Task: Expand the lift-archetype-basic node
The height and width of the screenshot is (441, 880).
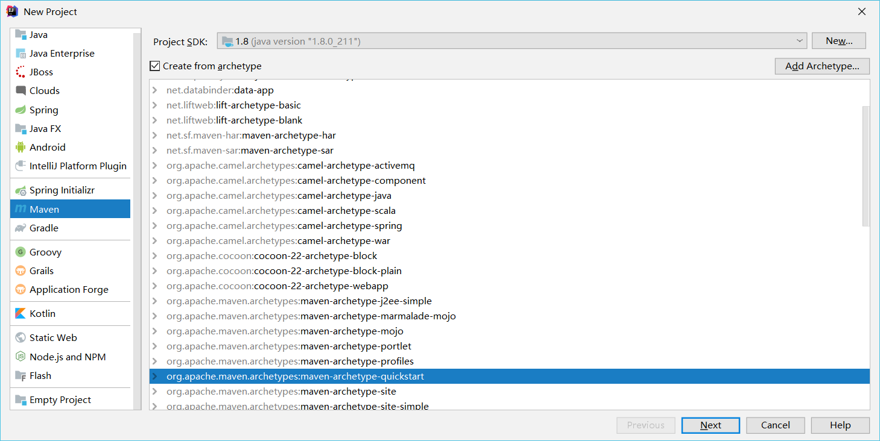Action: [x=155, y=105]
